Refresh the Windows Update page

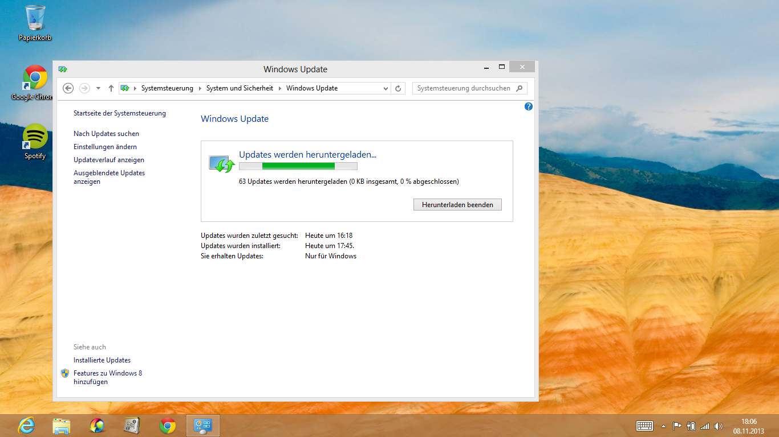[x=398, y=88]
